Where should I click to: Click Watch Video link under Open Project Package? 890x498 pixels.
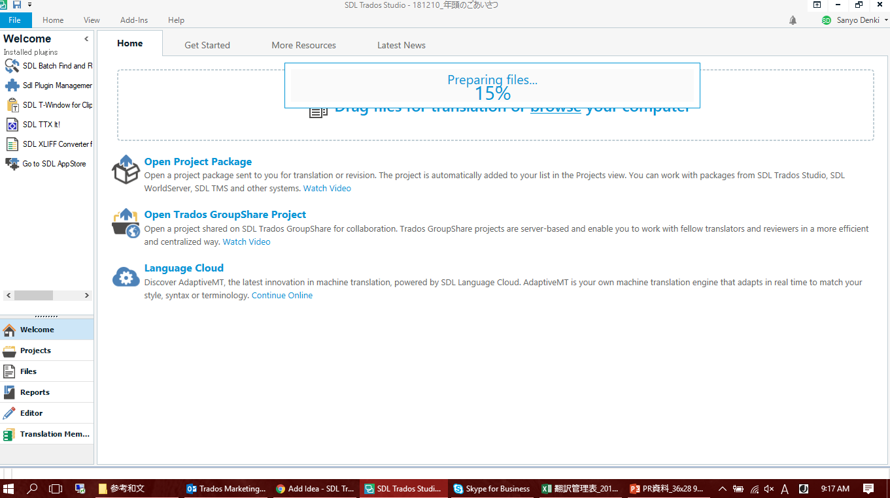pyautogui.click(x=327, y=188)
